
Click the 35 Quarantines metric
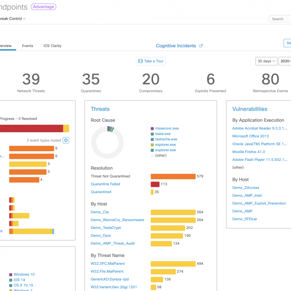[x=91, y=82]
